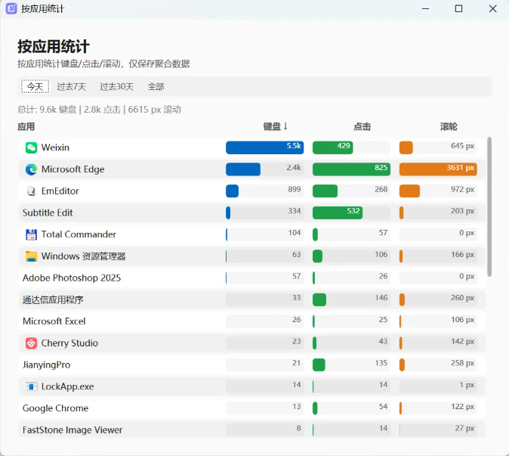
Task: Select the FastStone Image Viewer row
Action: pos(252,430)
